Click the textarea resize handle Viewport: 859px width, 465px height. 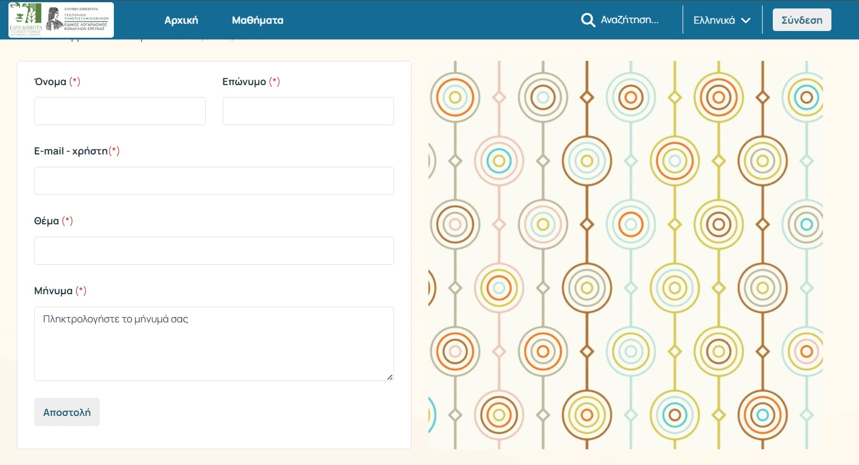(389, 377)
